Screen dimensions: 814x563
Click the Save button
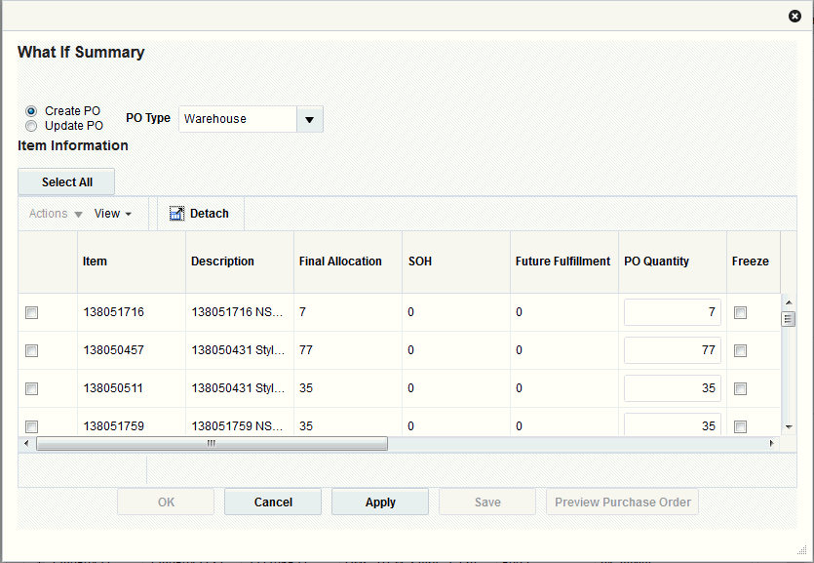point(486,502)
